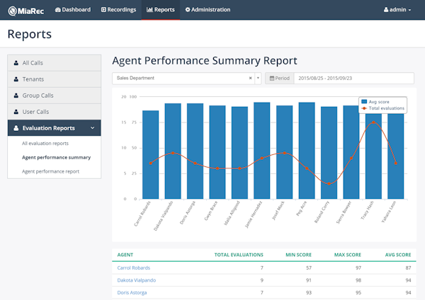
Task: Open the Sales Department dropdown arrow
Action: (258, 79)
